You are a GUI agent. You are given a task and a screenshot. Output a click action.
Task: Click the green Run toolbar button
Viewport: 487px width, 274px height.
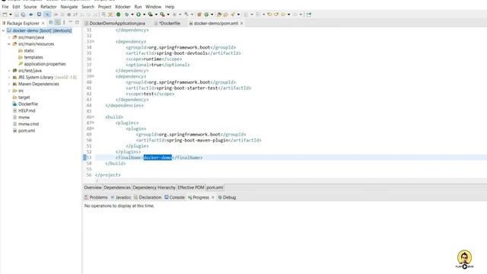pos(138,14)
